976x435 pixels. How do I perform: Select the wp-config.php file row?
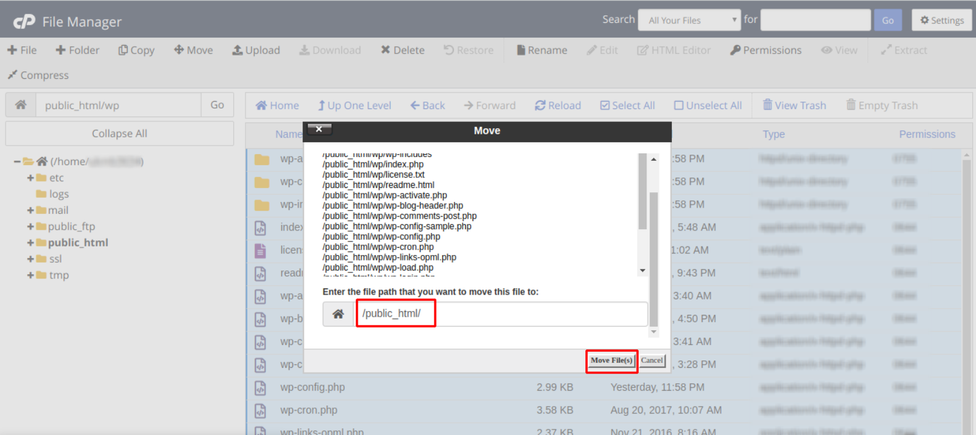tap(605, 388)
